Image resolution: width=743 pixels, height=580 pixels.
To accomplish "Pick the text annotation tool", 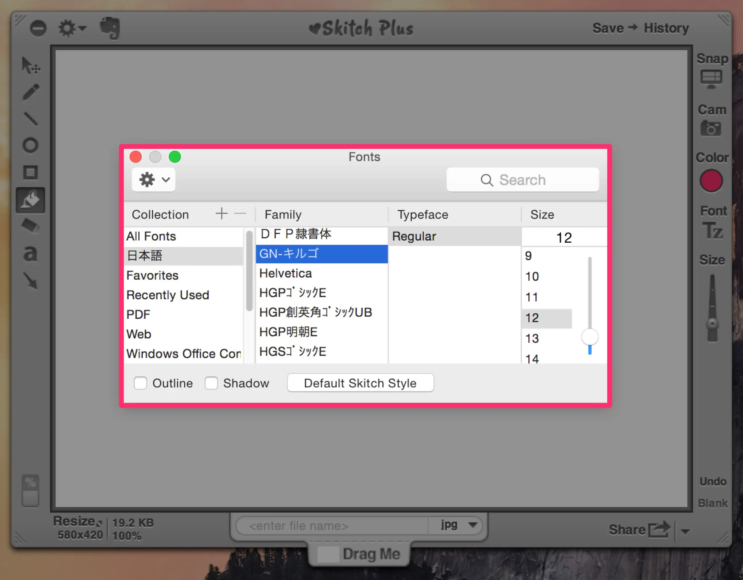I will point(30,254).
